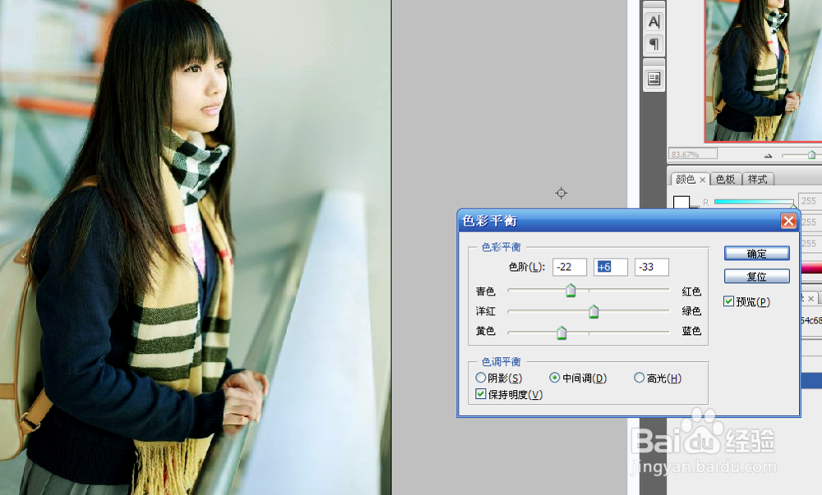Click the second 色阶 field showing +6
822x495 pixels.
(x=610, y=267)
